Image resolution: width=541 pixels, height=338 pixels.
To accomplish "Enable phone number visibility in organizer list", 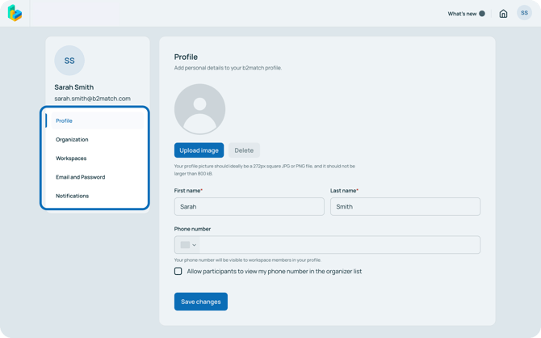I will (178, 272).
